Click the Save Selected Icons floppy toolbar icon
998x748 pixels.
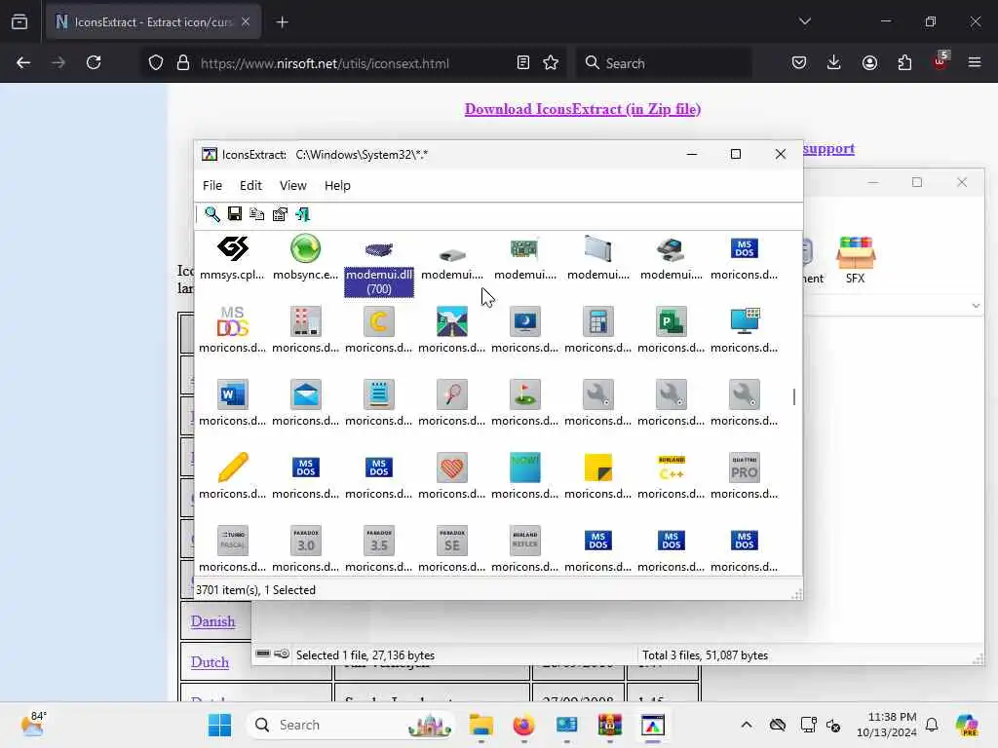(x=235, y=213)
